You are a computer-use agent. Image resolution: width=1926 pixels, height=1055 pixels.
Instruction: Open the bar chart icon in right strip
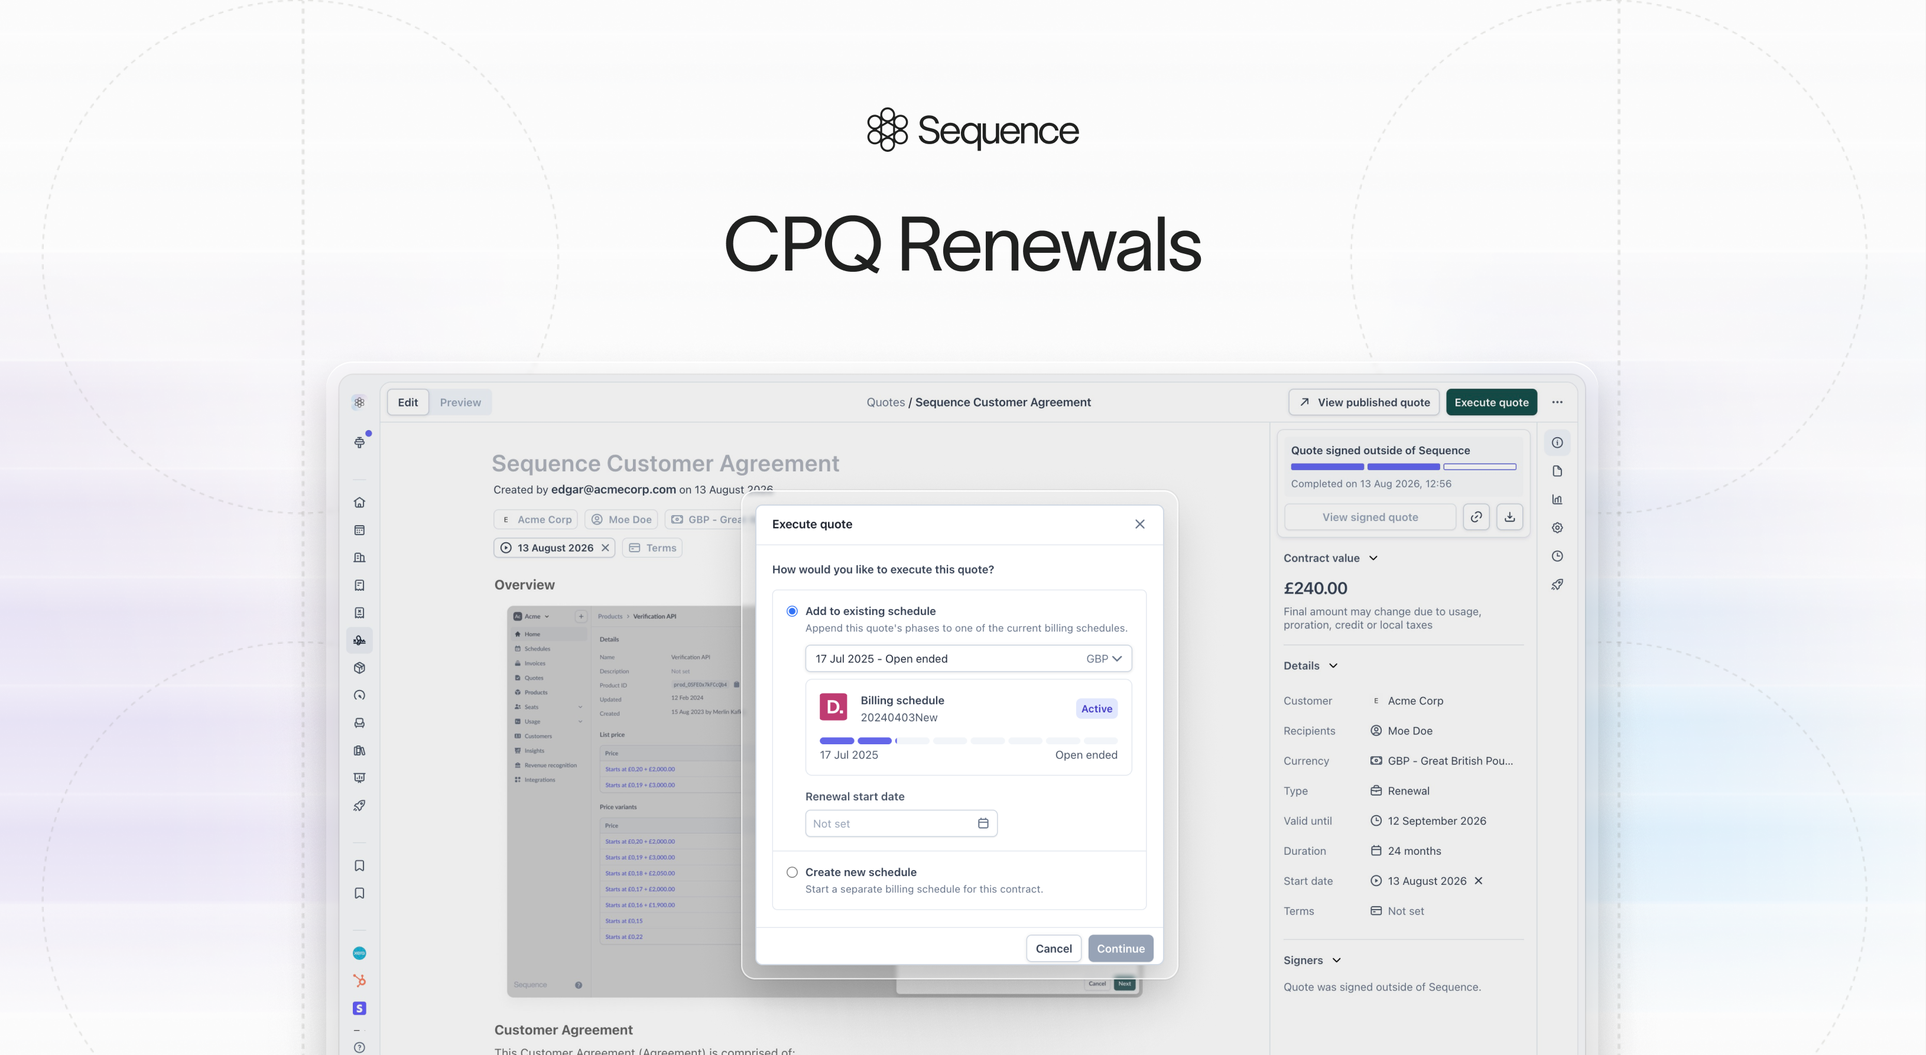(1557, 499)
